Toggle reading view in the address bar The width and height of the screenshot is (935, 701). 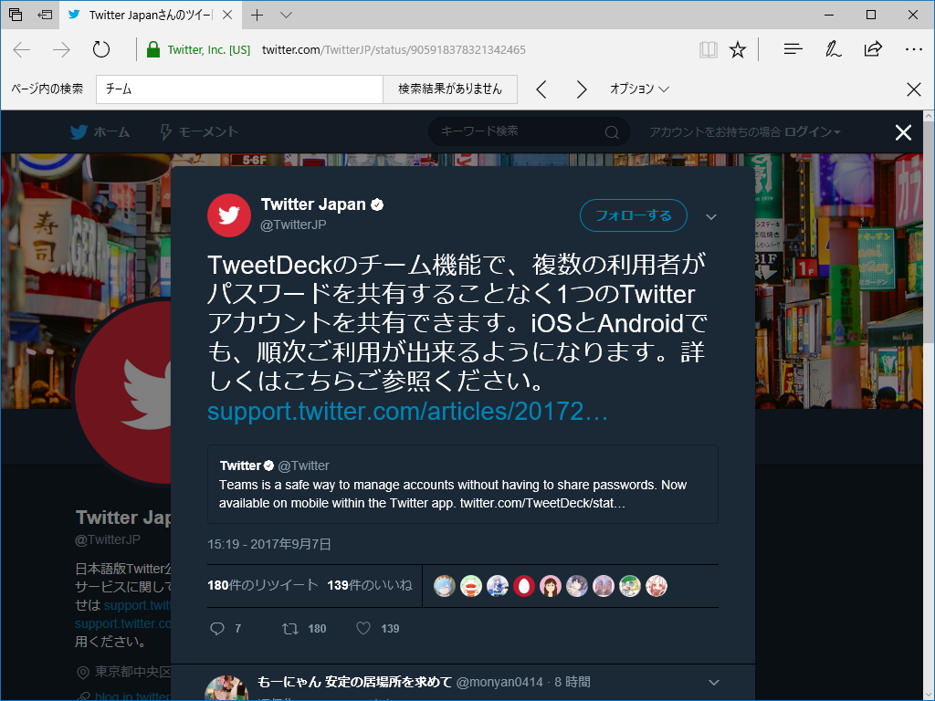709,49
